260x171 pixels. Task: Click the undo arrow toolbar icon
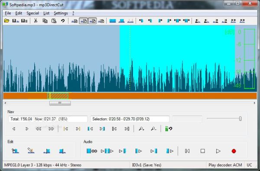[x=63, y=21]
